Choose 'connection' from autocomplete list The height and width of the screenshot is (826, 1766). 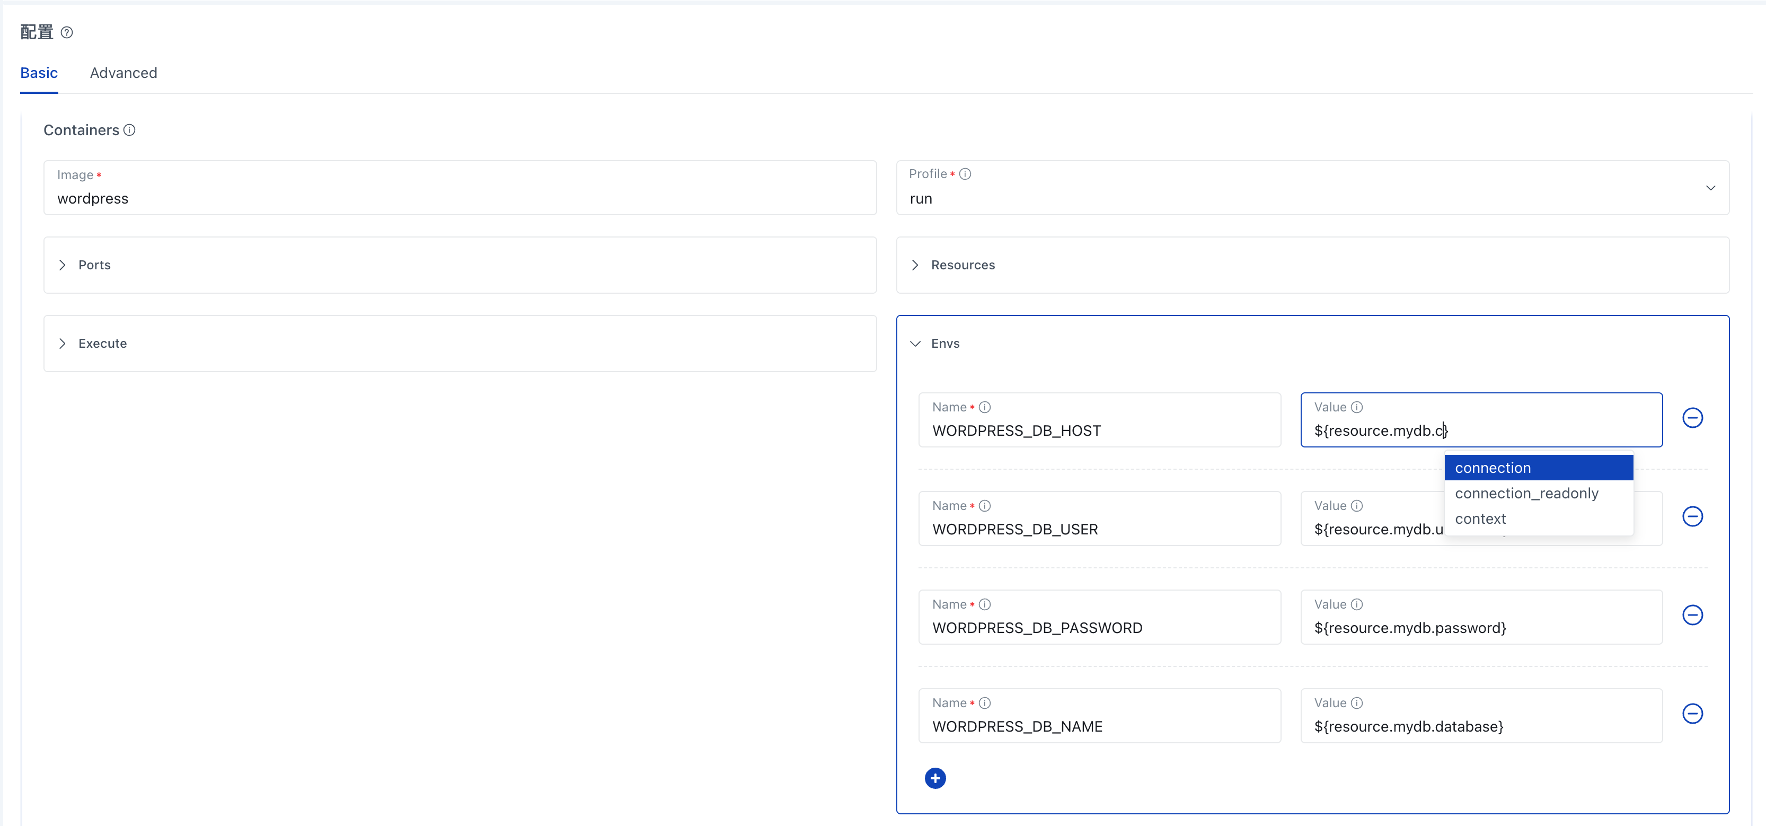[1539, 468]
